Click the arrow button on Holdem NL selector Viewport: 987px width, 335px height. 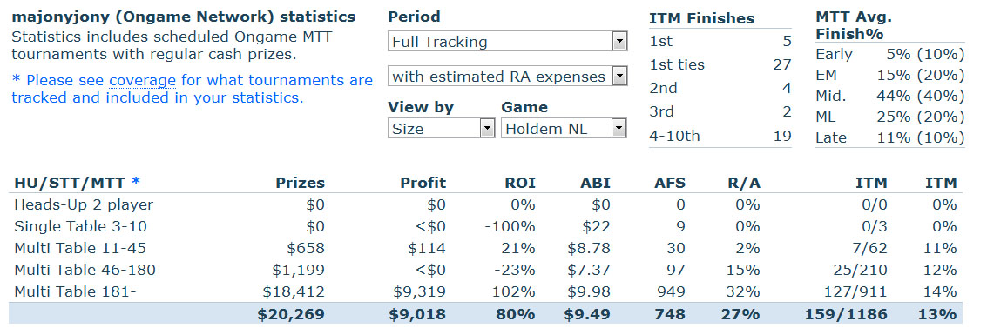pyautogui.click(x=619, y=128)
